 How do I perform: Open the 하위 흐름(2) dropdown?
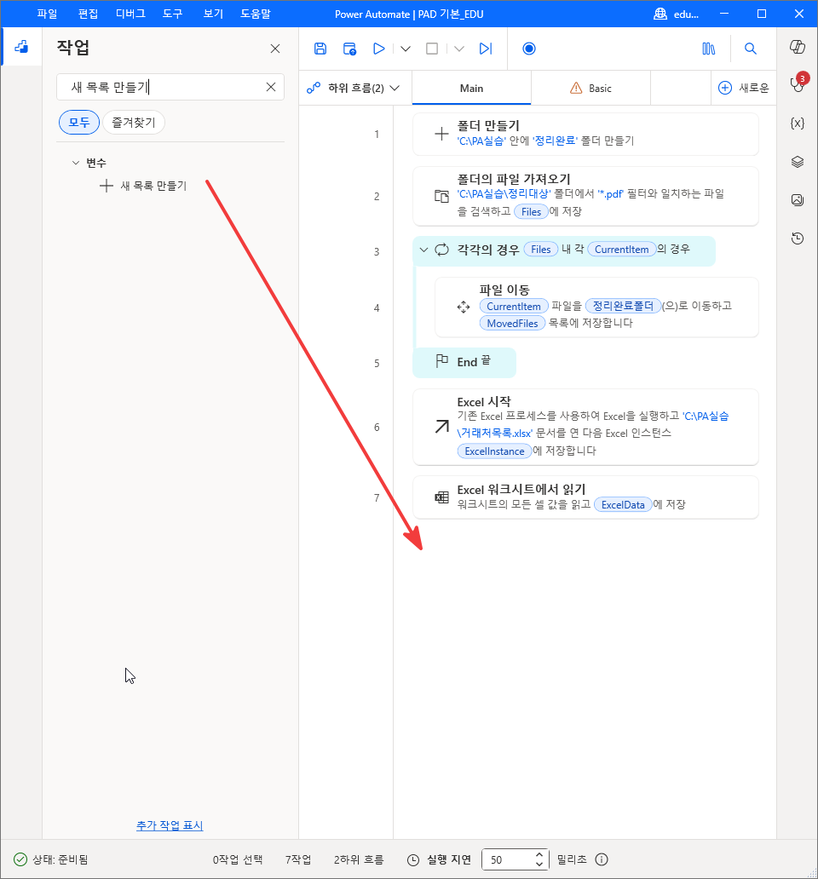(x=354, y=88)
